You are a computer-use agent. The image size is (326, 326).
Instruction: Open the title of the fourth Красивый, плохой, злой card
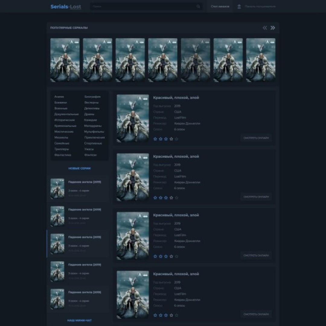[x=176, y=274]
